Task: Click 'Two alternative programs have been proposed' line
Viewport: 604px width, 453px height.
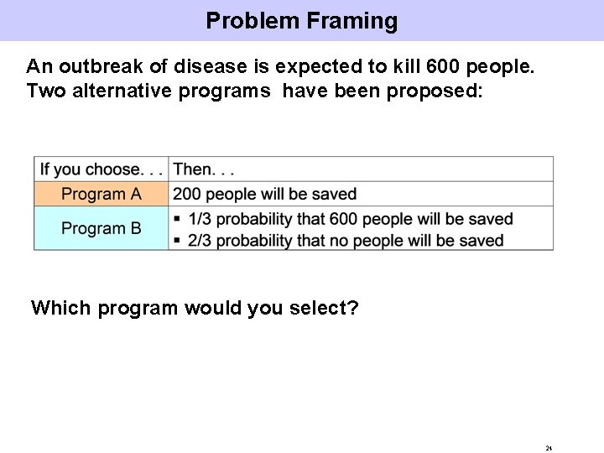Action: coord(254,91)
